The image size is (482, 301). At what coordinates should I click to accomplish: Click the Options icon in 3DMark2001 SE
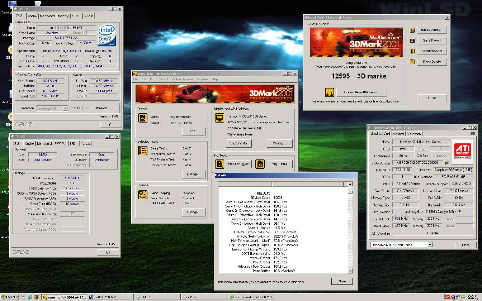click(143, 195)
